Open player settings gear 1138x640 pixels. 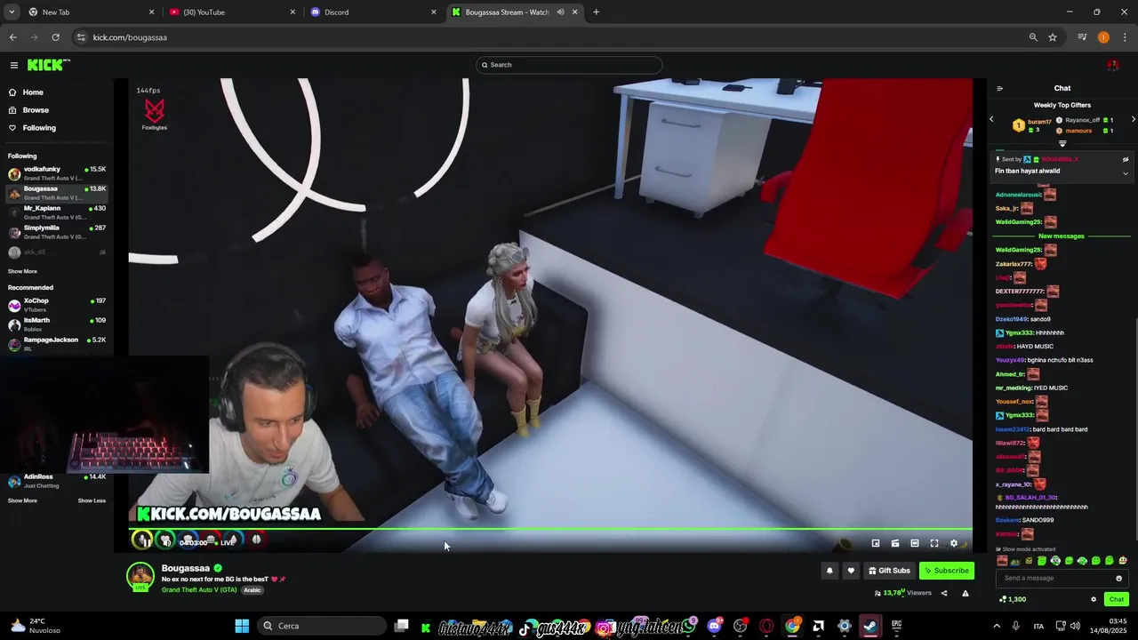[x=954, y=543]
